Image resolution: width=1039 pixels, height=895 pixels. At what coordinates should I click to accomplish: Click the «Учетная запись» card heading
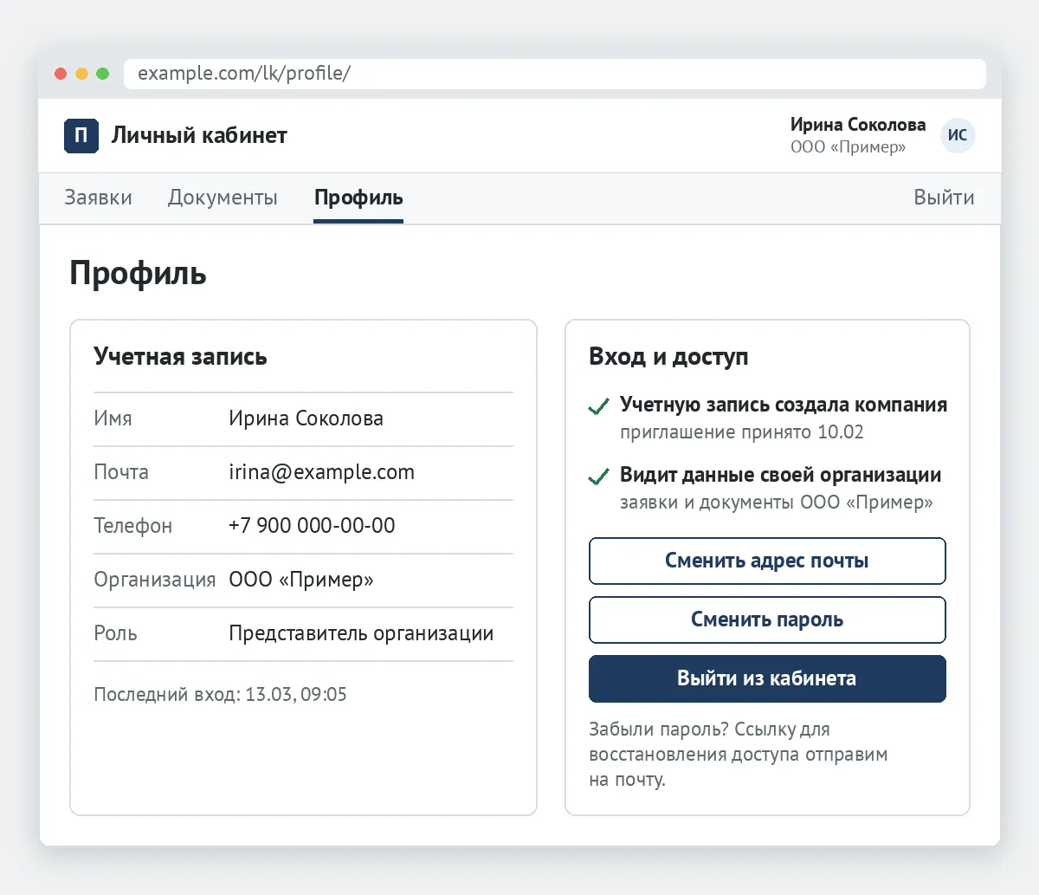tap(180, 357)
